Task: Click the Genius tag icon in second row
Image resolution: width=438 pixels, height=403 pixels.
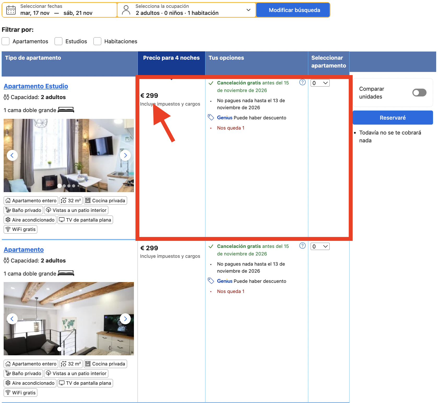Action: (211, 281)
